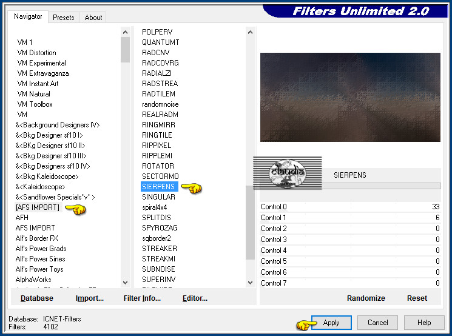The image size is (452, 336).
Task: Select the sqborder2 filter
Action: point(157,238)
